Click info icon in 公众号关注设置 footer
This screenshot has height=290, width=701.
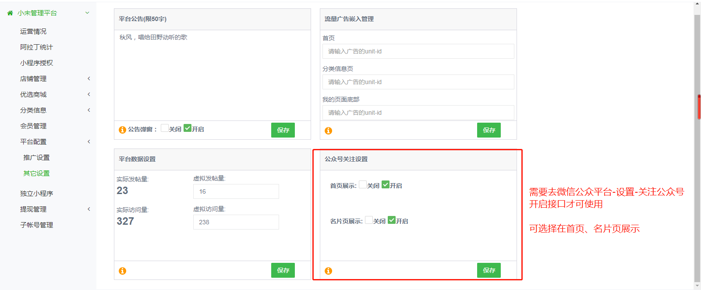tap(328, 271)
